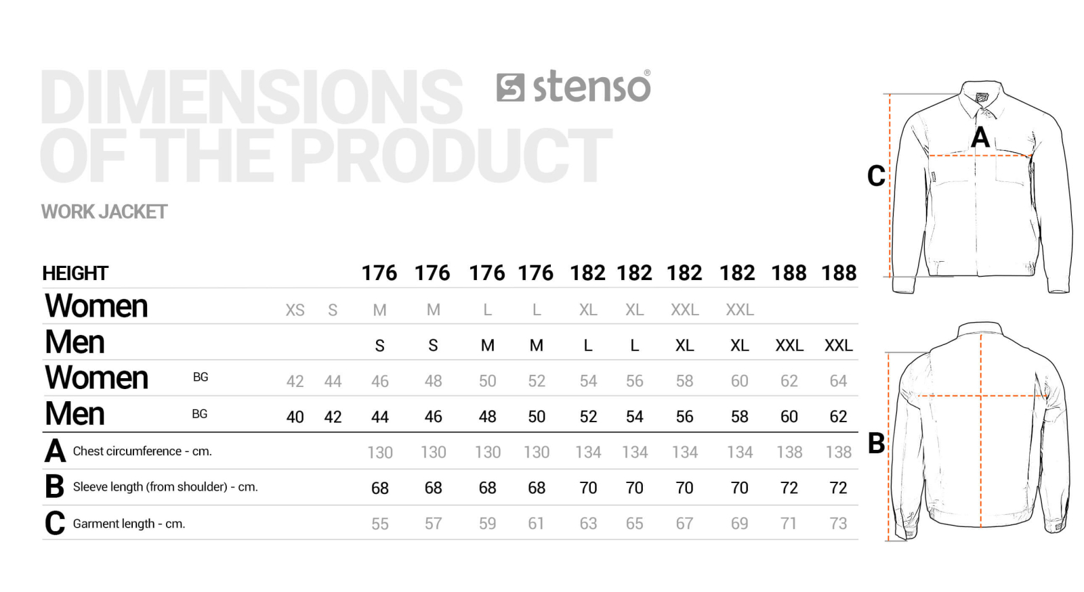Viewport: 1084px width, 592px height.
Task: Click letter C beside the front jacket drawing
Action: tap(876, 176)
